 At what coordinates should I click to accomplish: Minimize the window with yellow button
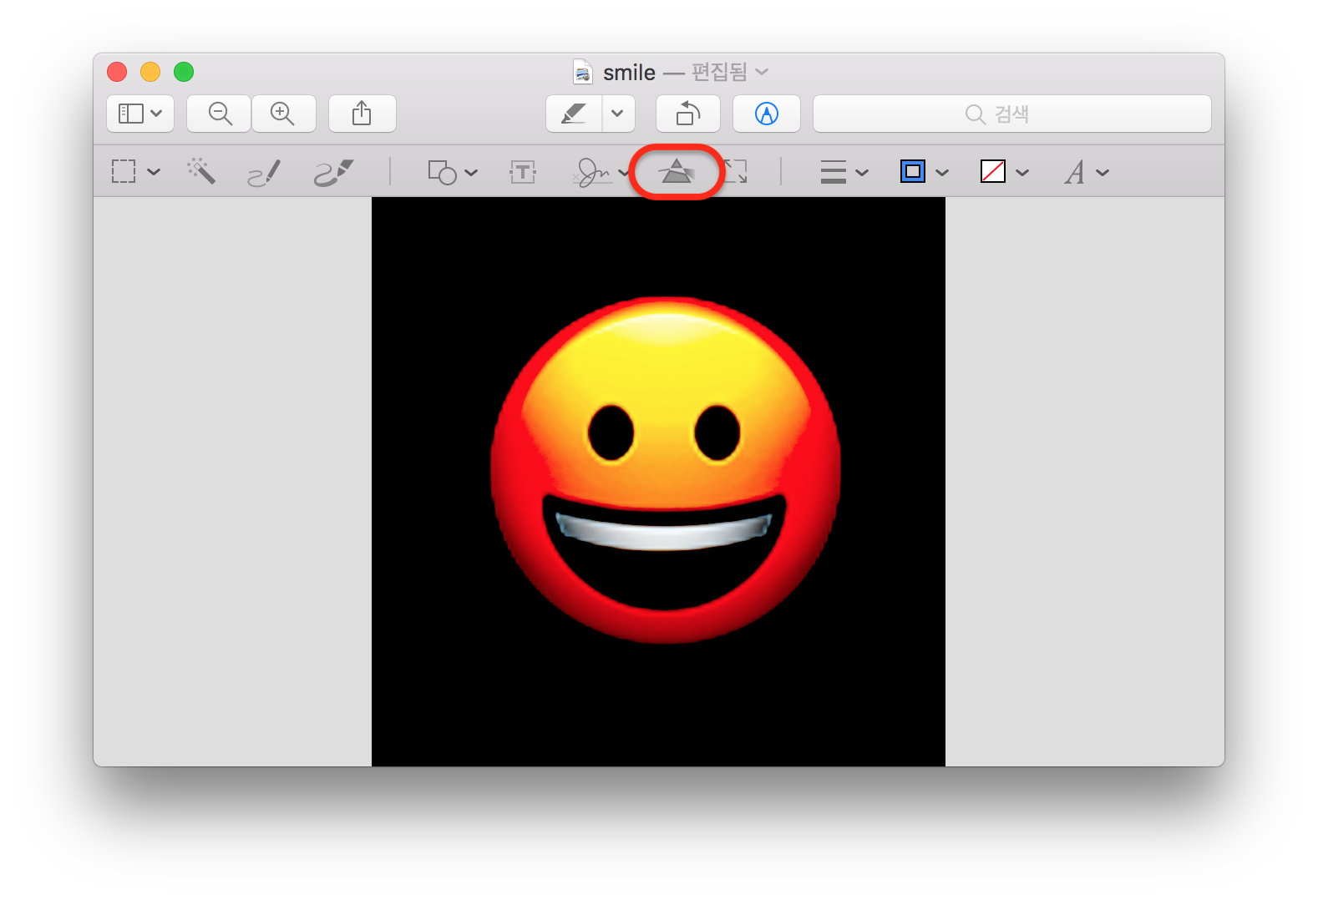[x=150, y=72]
